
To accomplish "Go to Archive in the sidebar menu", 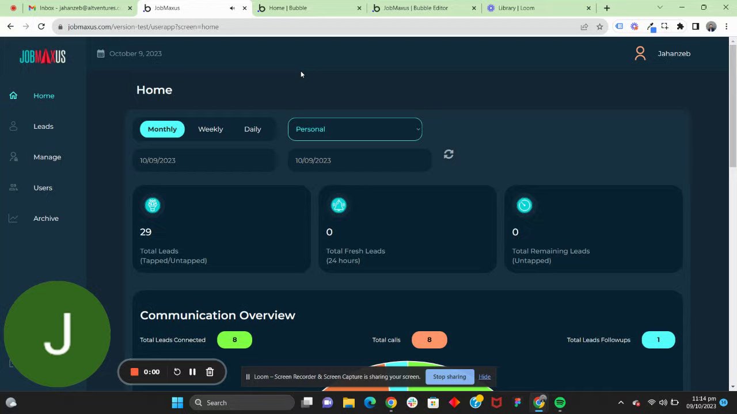I will [46, 218].
